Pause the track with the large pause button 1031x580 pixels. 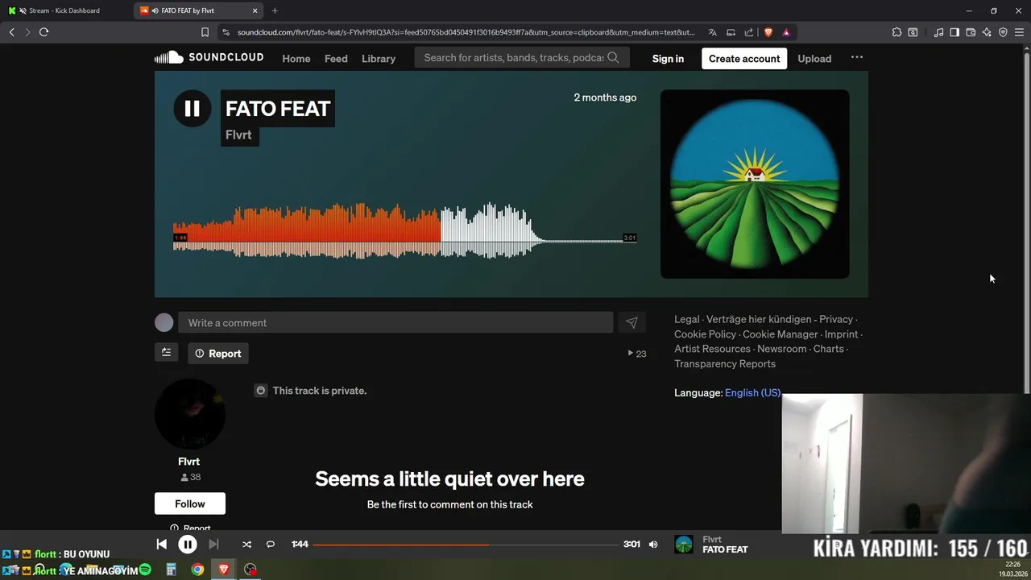click(192, 108)
